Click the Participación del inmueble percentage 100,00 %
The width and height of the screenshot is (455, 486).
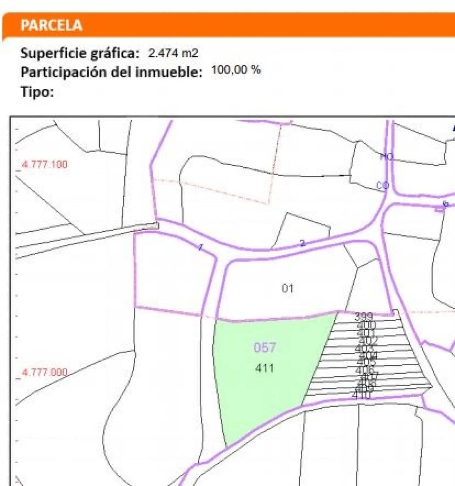tap(235, 70)
